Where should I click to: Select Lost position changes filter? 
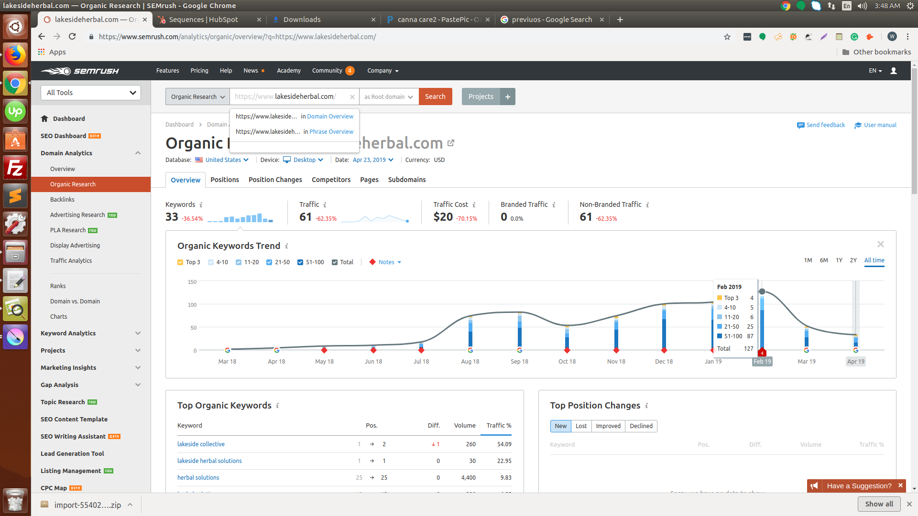pyautogui.click(x=581, y=426)
